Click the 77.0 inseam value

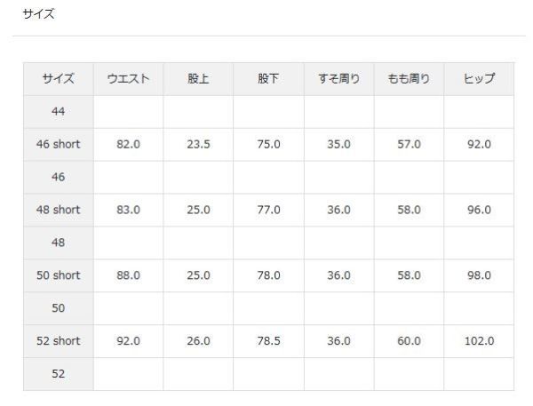coord(268,211)
